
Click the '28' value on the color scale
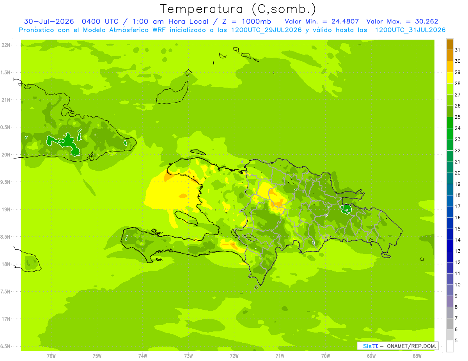[458, 83]
